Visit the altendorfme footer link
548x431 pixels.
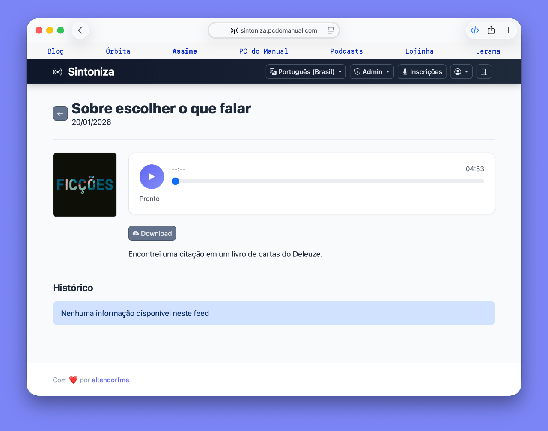point(110,380)
